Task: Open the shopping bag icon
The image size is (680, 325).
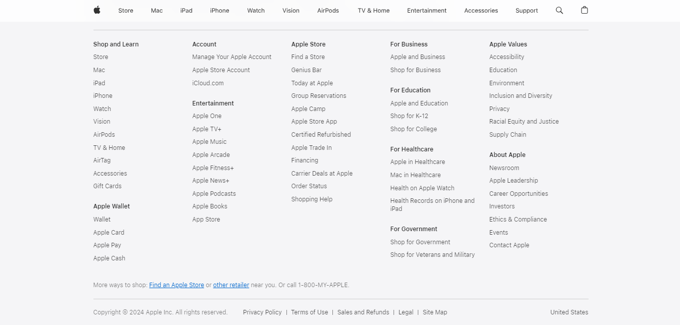Action: click(585, 10)
